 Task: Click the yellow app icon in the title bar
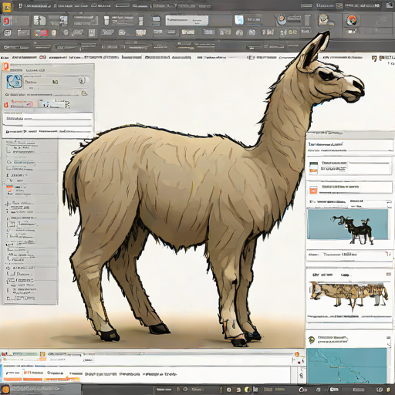7,7
